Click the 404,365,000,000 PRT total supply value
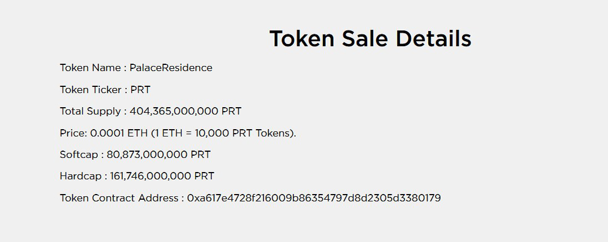 (186, 111)
